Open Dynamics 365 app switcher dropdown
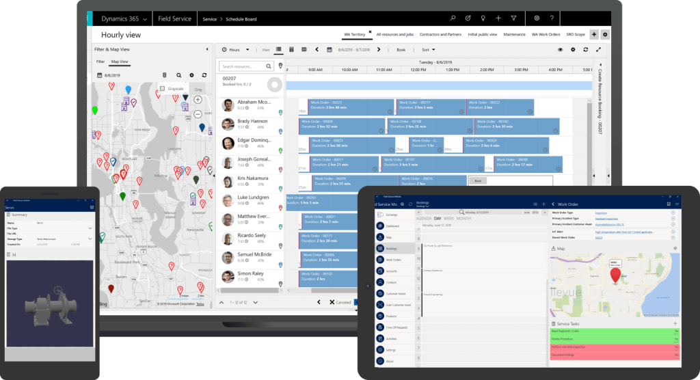The image size is (700, 380). (x=145, y=19)
